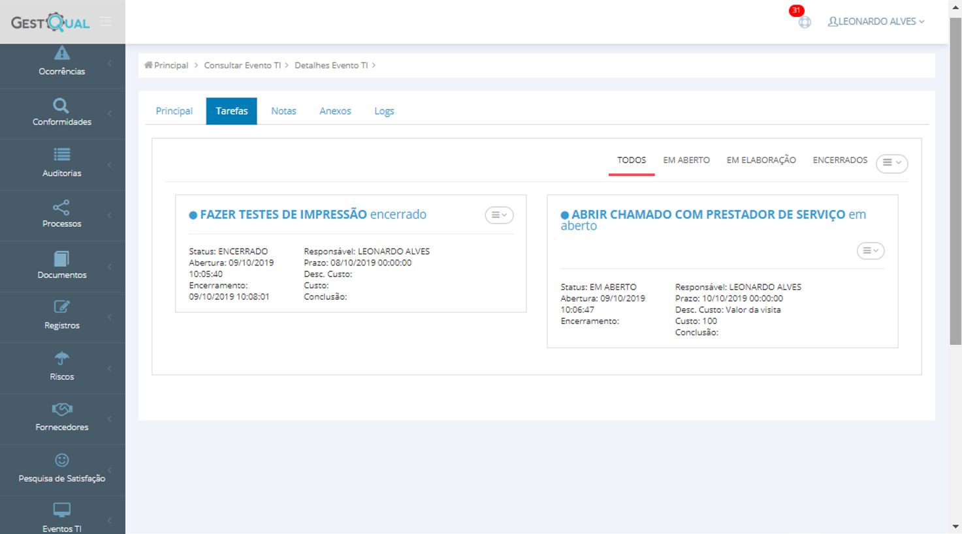Open the Fornecedores handshake icon
The height and width of the screenshot is (534, 962).
click(61, 409)
